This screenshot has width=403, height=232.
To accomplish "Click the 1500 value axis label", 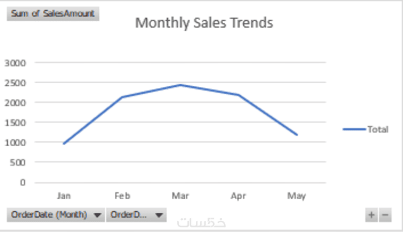I will (x=15, y=123).
